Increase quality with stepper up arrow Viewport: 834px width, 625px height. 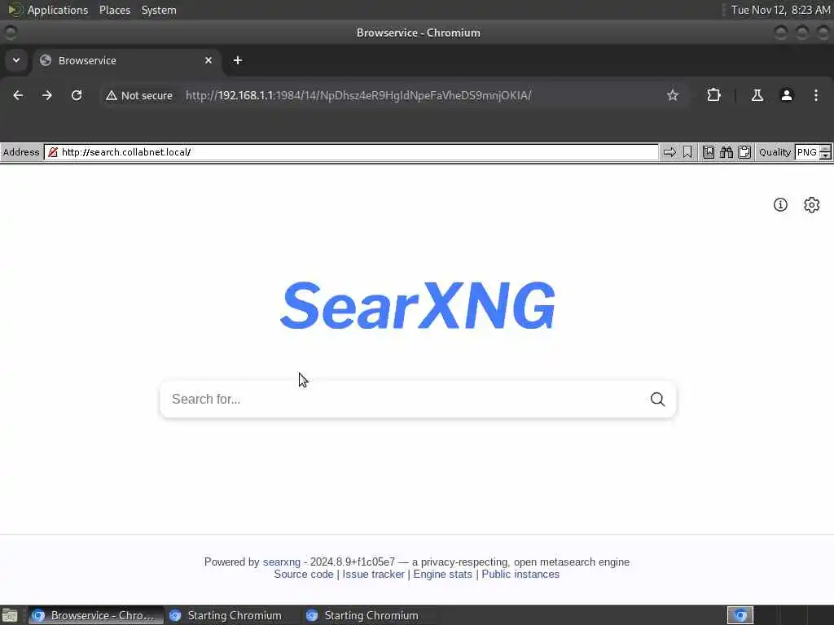coord(826,149)
